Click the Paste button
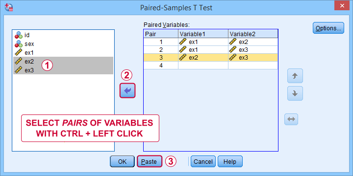 click(150, 161)
